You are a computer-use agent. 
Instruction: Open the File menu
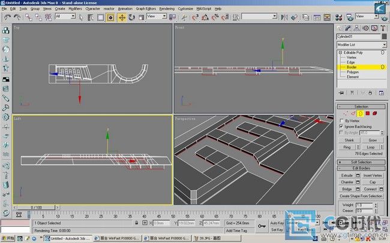click(4, 9)
